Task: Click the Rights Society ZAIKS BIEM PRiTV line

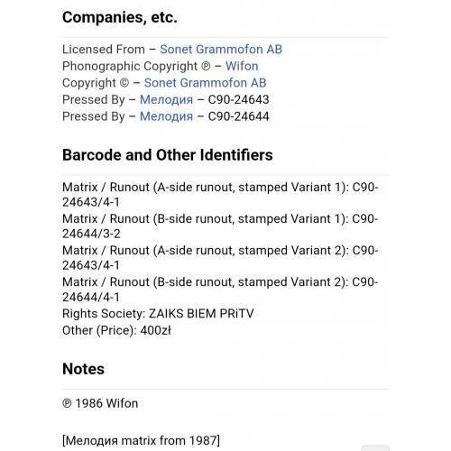Action: (x=158, y=314)
